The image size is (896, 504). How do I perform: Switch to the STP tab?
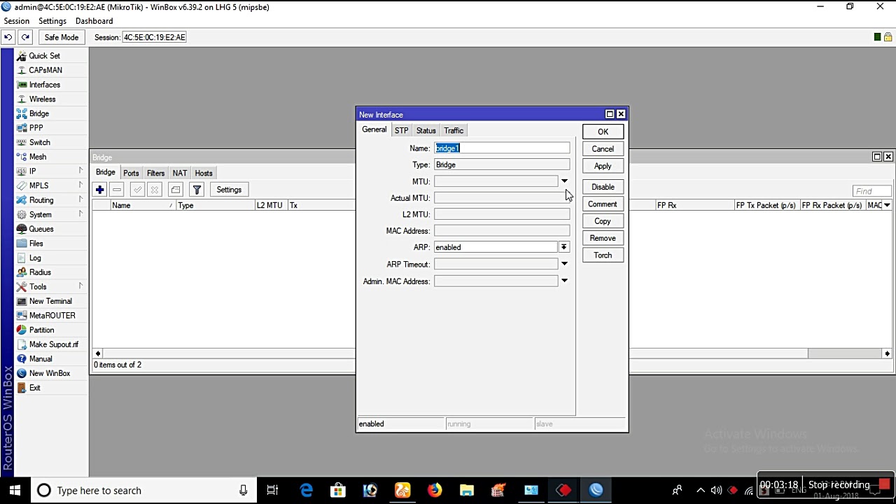pyautogui.click(x=401, y=130)
